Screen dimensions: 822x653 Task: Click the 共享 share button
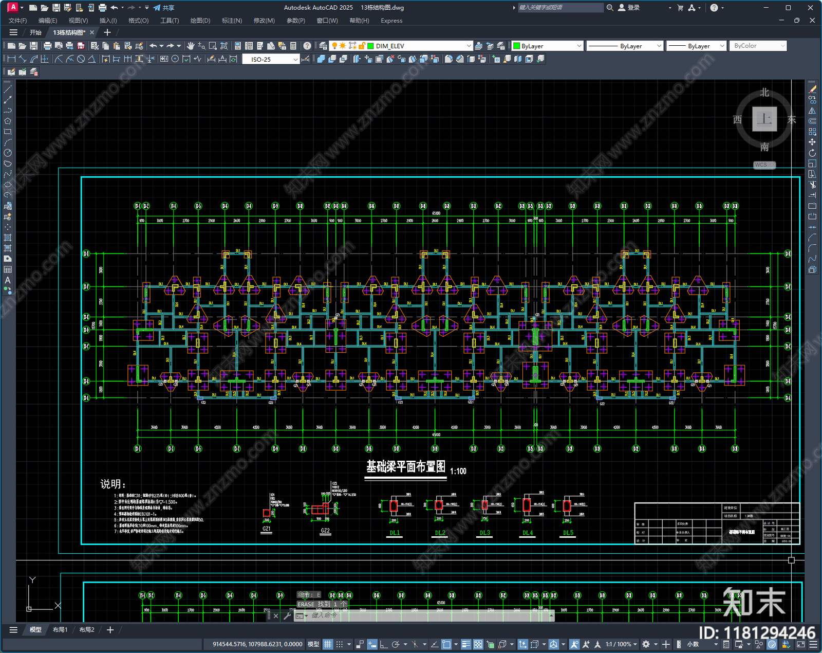(164, 8)
